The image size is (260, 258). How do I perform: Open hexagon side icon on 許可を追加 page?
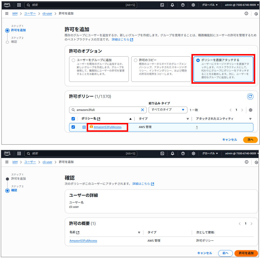point(256,14)
